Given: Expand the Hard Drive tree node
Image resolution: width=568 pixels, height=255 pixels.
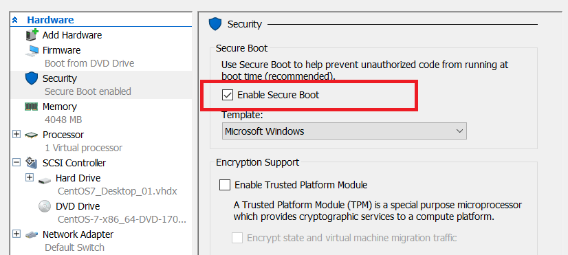Looking at the screenshot, I should coord(30,177).
